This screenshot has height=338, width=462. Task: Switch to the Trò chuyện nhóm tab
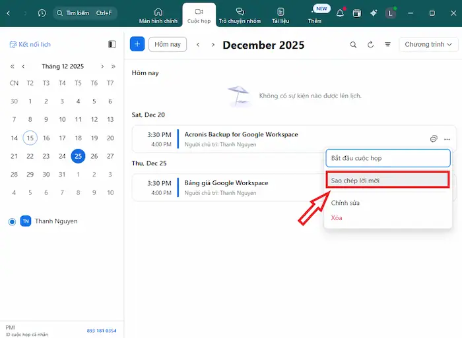tap(240, 15)
